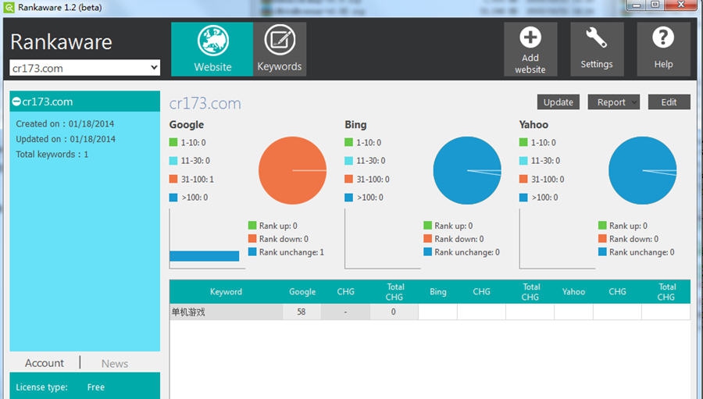Click the Google rank value 58
Image resolution: width=703 pixels, height=399 pixels.
[x=302, y=312]
